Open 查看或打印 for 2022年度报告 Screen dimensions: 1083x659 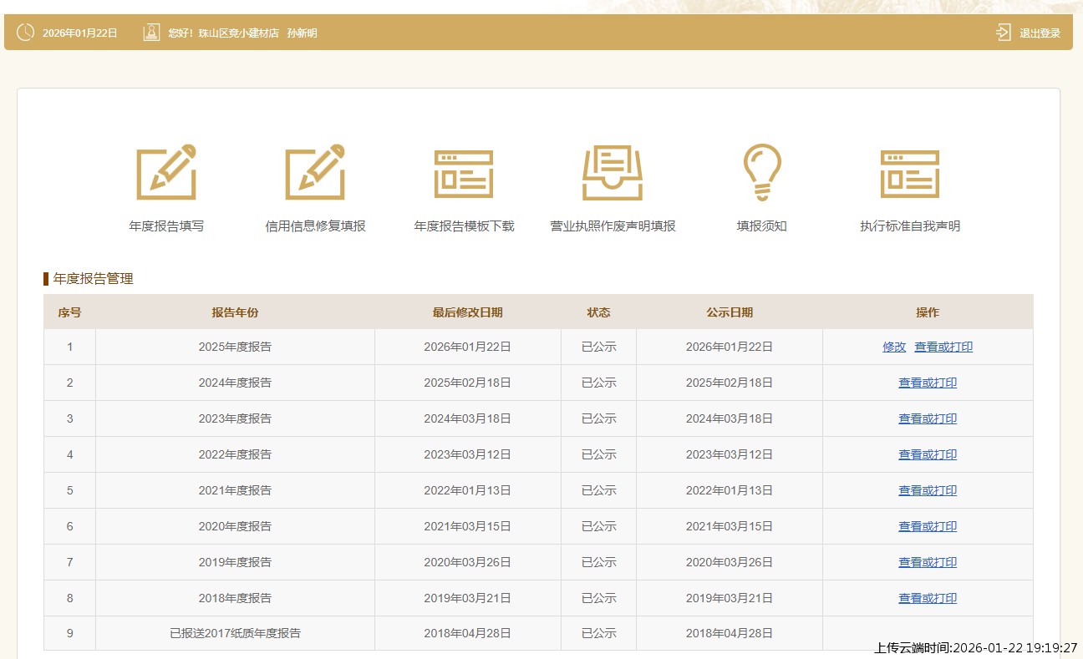point(928,454)
